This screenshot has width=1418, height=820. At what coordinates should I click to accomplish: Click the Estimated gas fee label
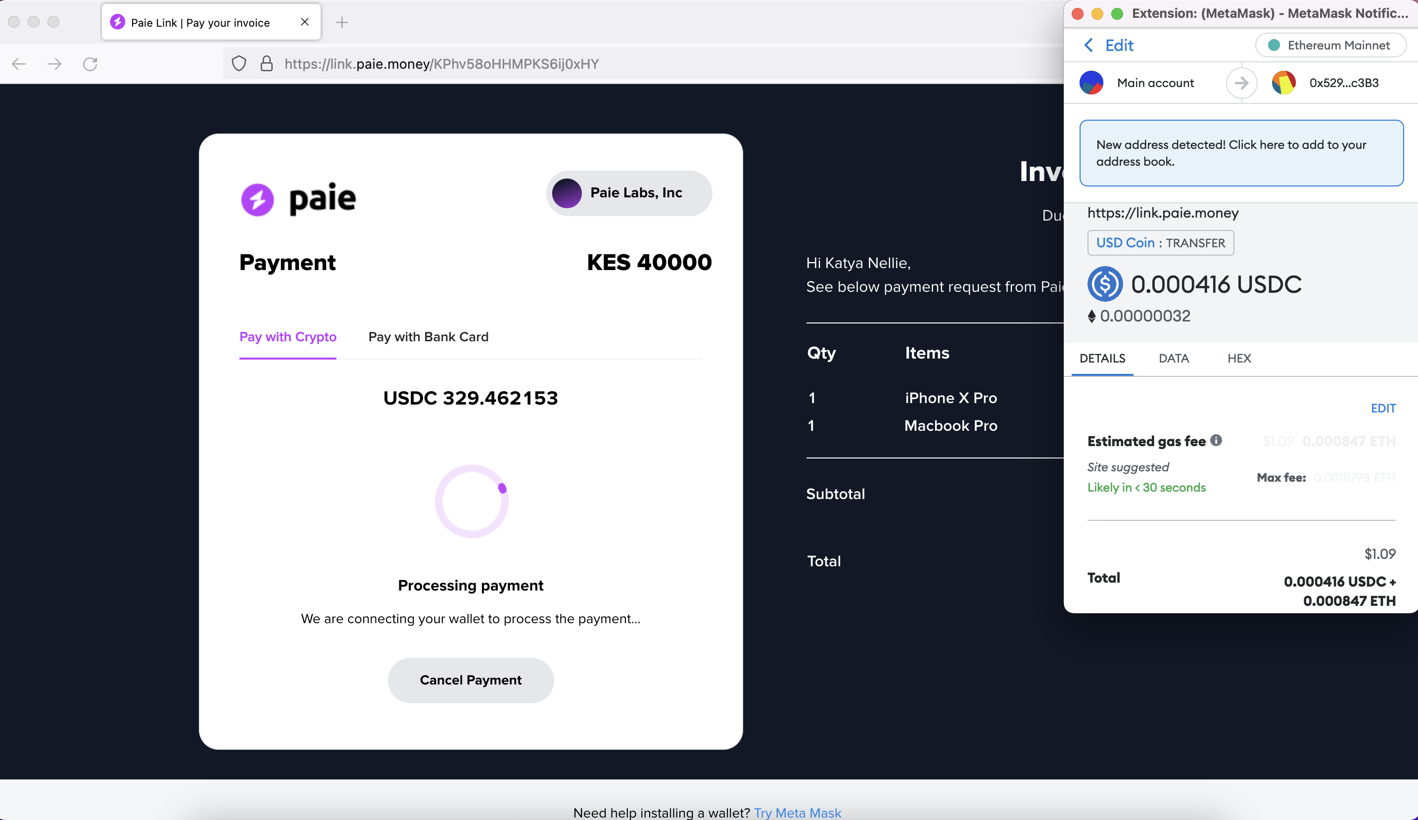pyautogui.click(x=1146, y=442)
